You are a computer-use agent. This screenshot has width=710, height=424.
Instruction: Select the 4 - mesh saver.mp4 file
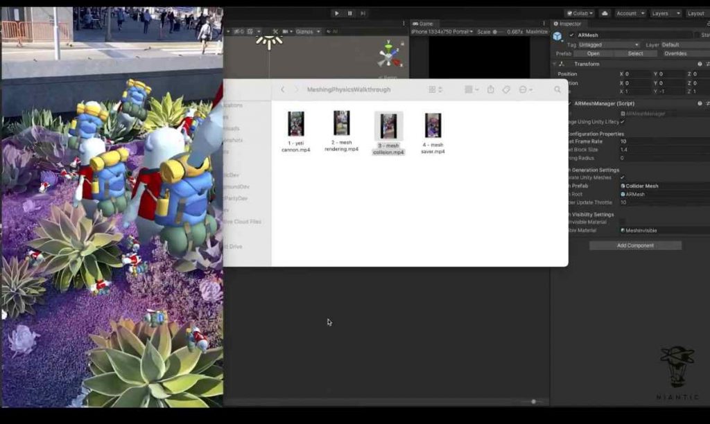click(x=433, y=134)
